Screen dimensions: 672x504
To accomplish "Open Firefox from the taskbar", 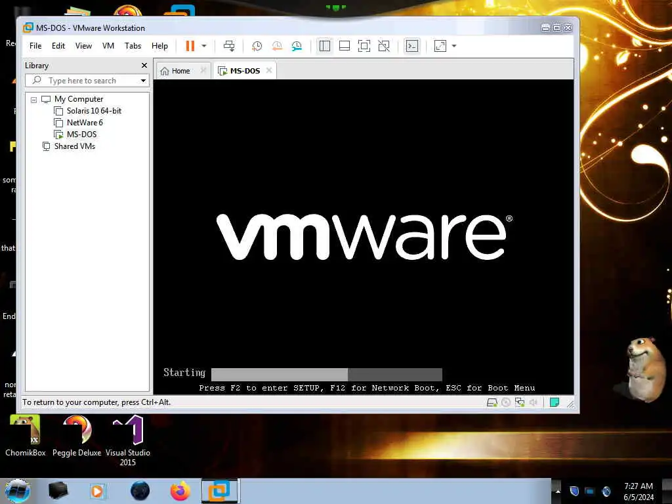I will click(180, 491).
